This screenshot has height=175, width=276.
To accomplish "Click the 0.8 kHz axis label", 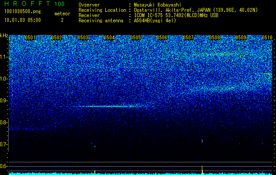I will [x=3, y=122].
